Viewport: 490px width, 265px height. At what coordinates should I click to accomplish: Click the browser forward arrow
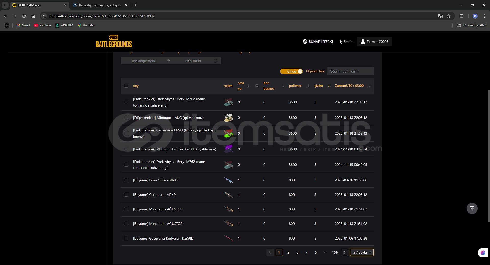click(15, 16)
